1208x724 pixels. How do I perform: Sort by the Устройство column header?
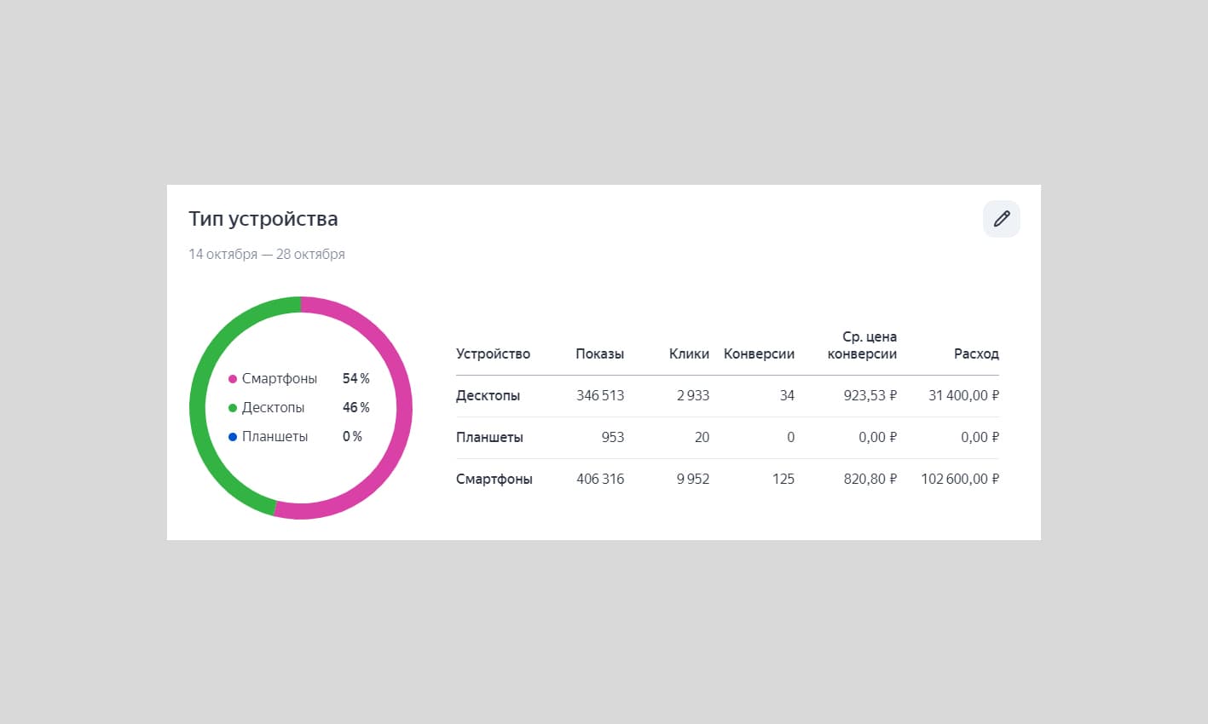[x=493, y=353]
